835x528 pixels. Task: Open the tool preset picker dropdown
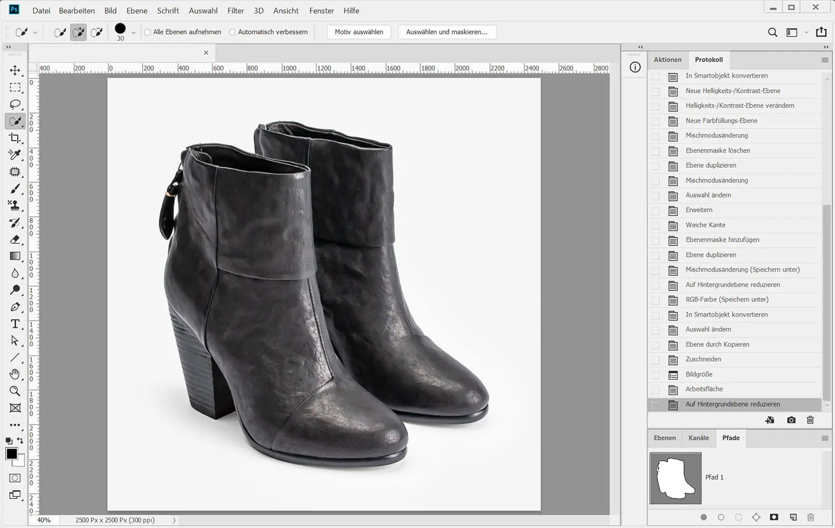point(35,33)
